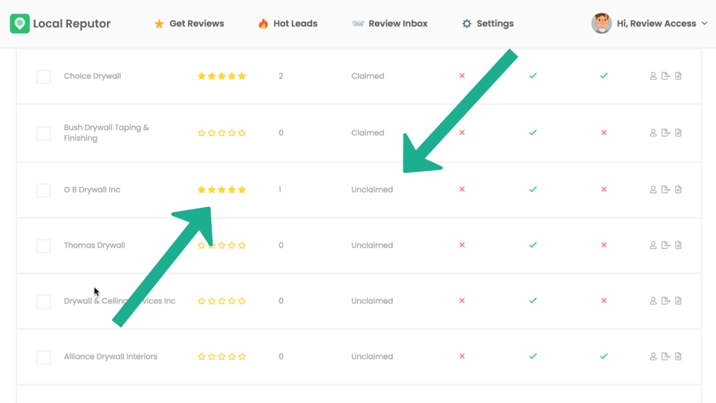Click the person icon for Alliance Drywall Interiors
Viewport: 716px width, 403px height.
tap(654, 357)
